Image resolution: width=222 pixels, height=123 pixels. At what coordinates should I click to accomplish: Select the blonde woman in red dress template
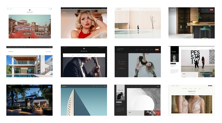[84, 23]
